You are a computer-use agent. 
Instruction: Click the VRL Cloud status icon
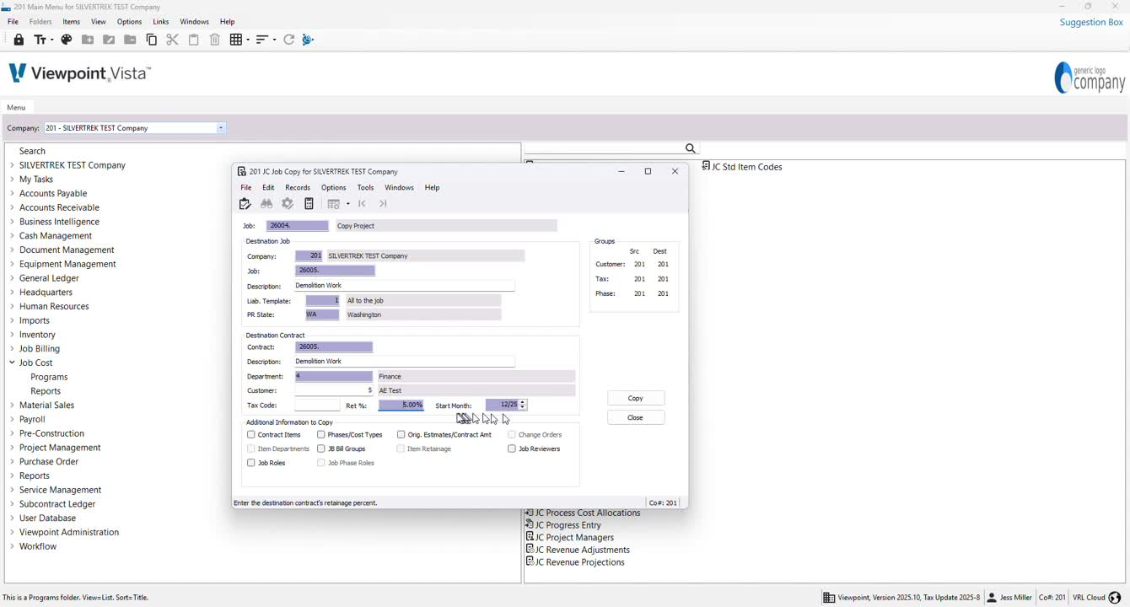click(1115, 598)
